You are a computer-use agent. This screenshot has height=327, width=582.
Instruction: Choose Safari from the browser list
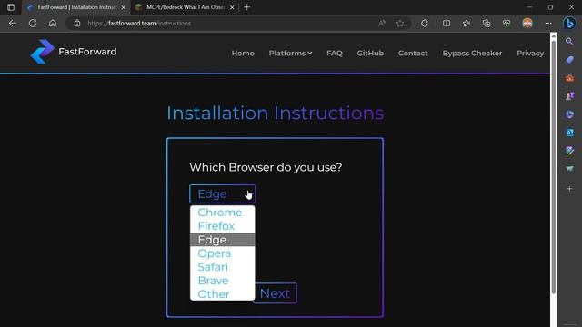[222, 267]
